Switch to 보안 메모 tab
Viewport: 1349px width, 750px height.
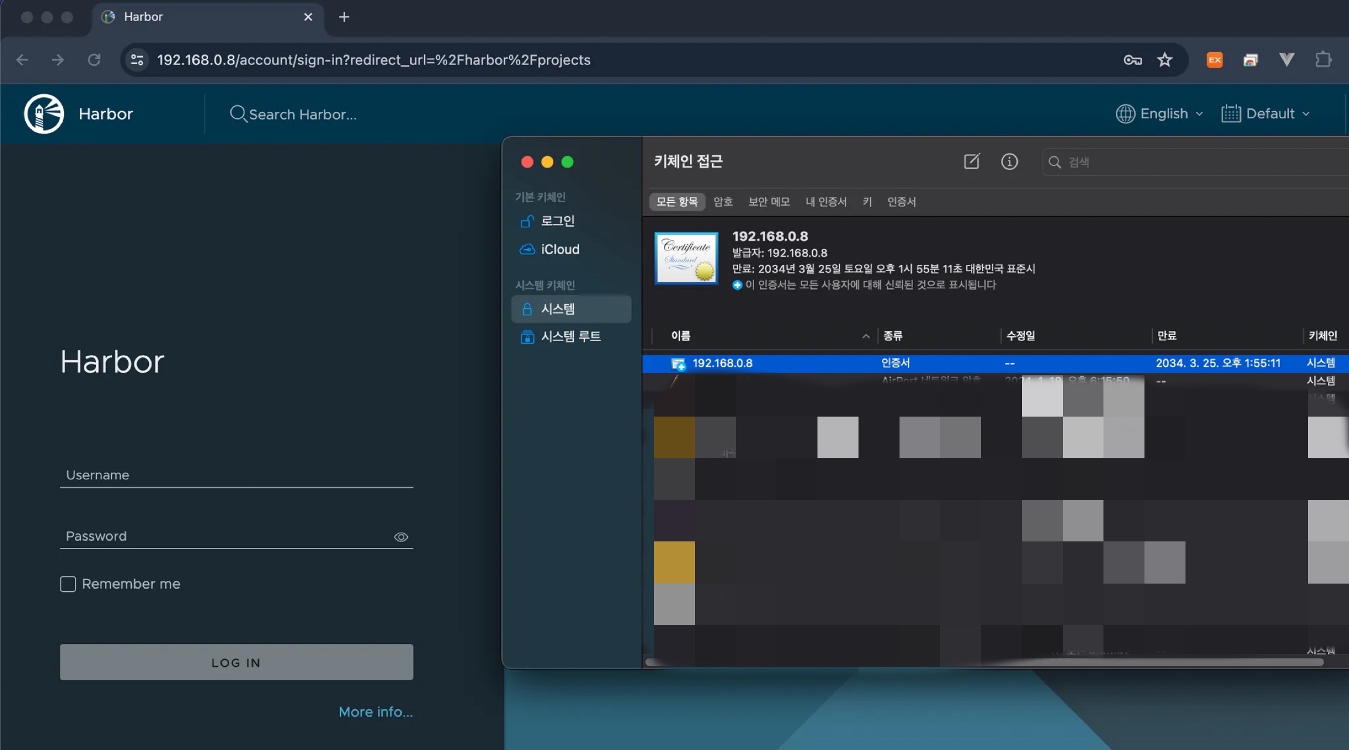[x=769, y=202]
